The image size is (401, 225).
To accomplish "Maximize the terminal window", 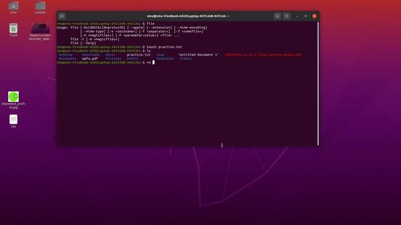I will (x=305, y=16).
